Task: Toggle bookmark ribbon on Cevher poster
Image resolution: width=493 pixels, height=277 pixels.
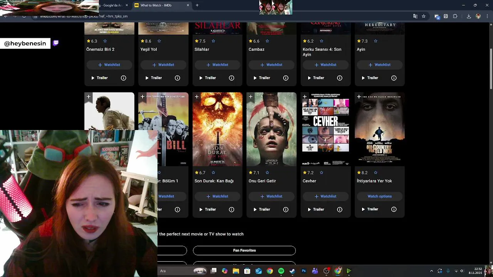Action: (x=305, y=97)
